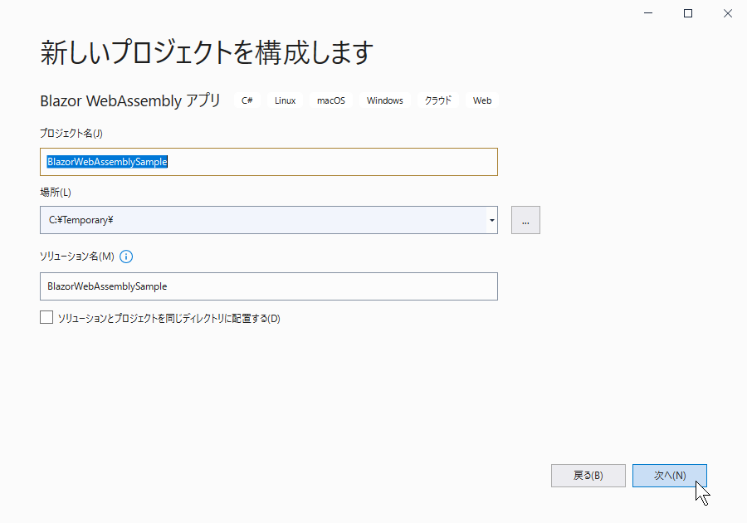
Task: Select the C# language tag
Action: pos(247,100)
